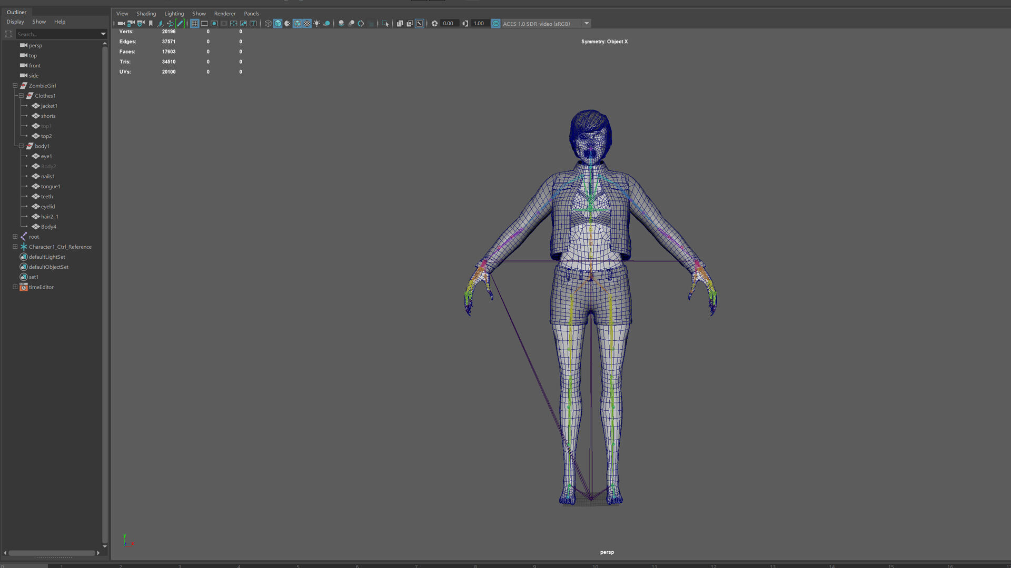
Task: Toggle Multisample Anti-aliasing icon
Action: (x=361, y=24)
